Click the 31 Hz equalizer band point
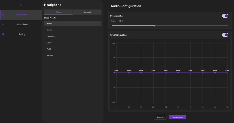234x123 pixels. (116, 73)
